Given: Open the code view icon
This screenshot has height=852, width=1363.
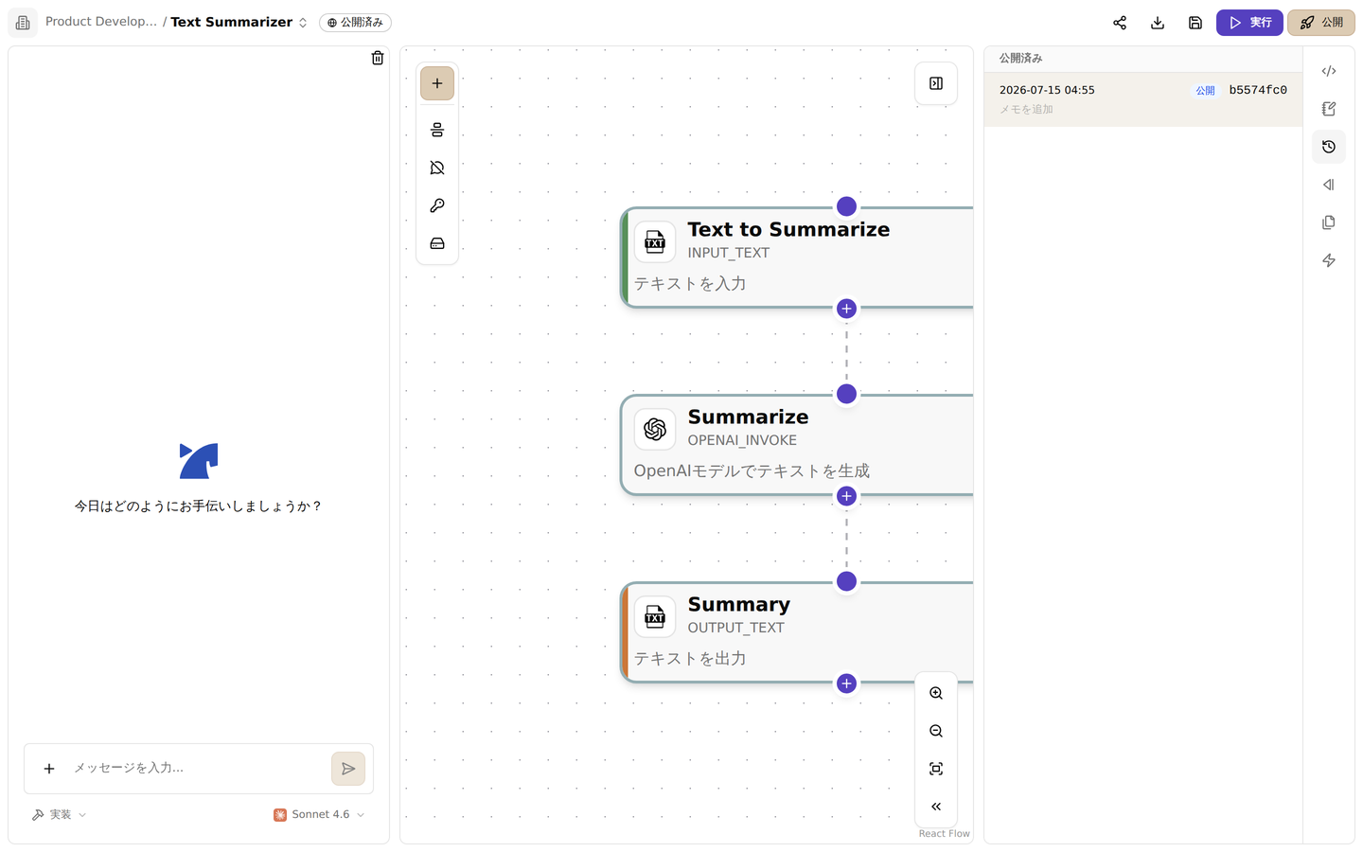Looking at the screenshot, I should 1329,71.
